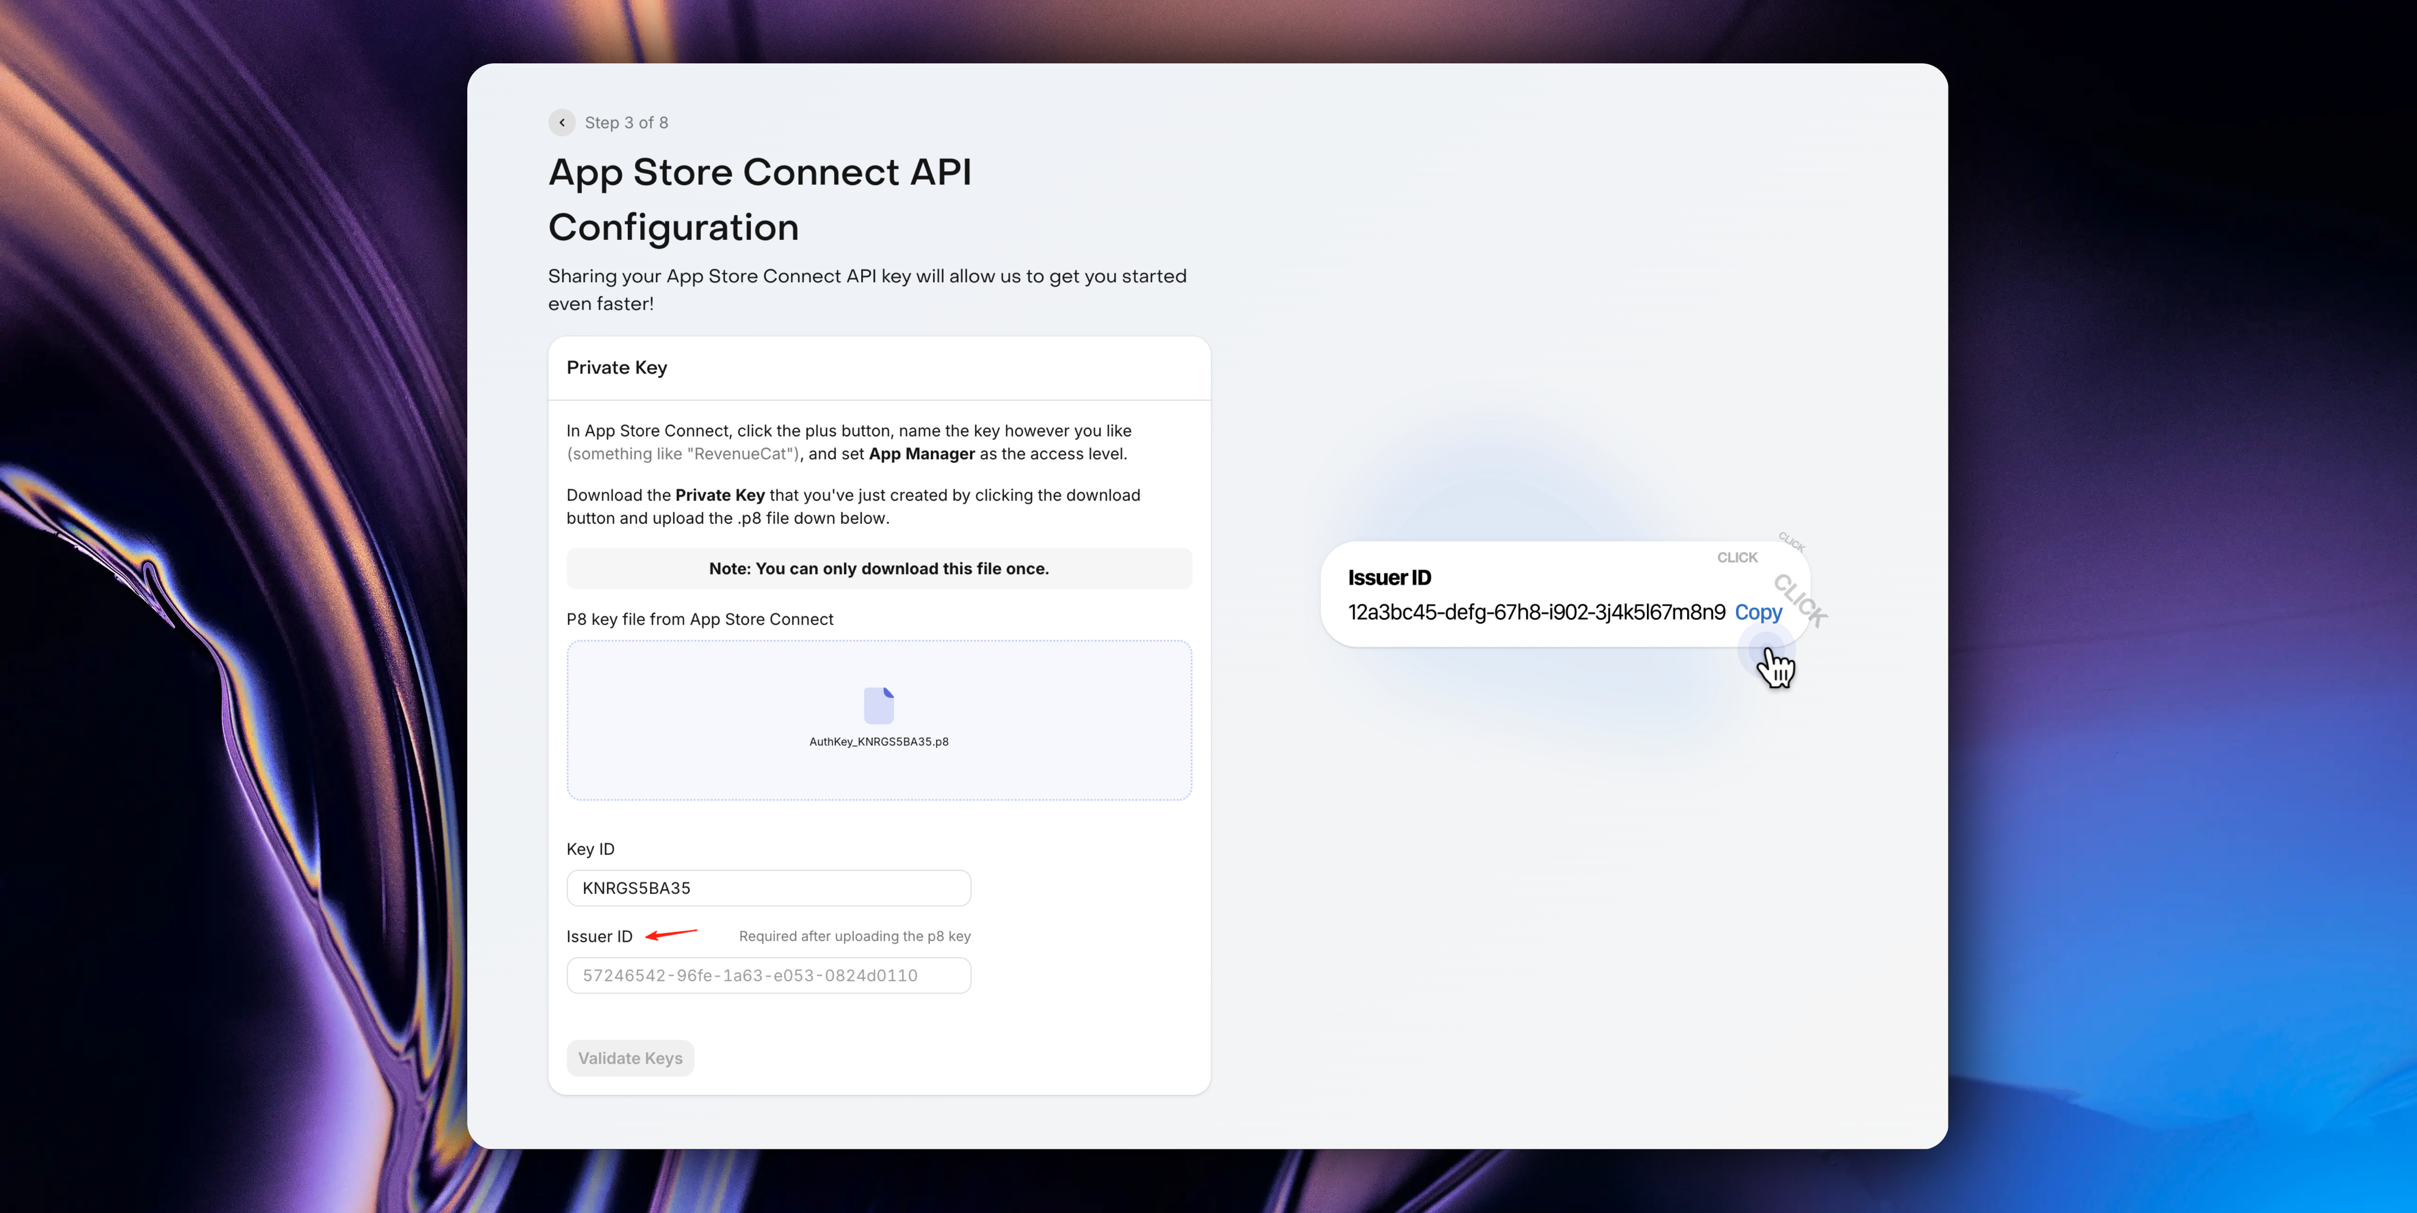The width and height of the screenshot is (2417, 1213).
Task: Click the AuthKey_KNRGS5BA35.p8 file name
Action: point(878,741)
